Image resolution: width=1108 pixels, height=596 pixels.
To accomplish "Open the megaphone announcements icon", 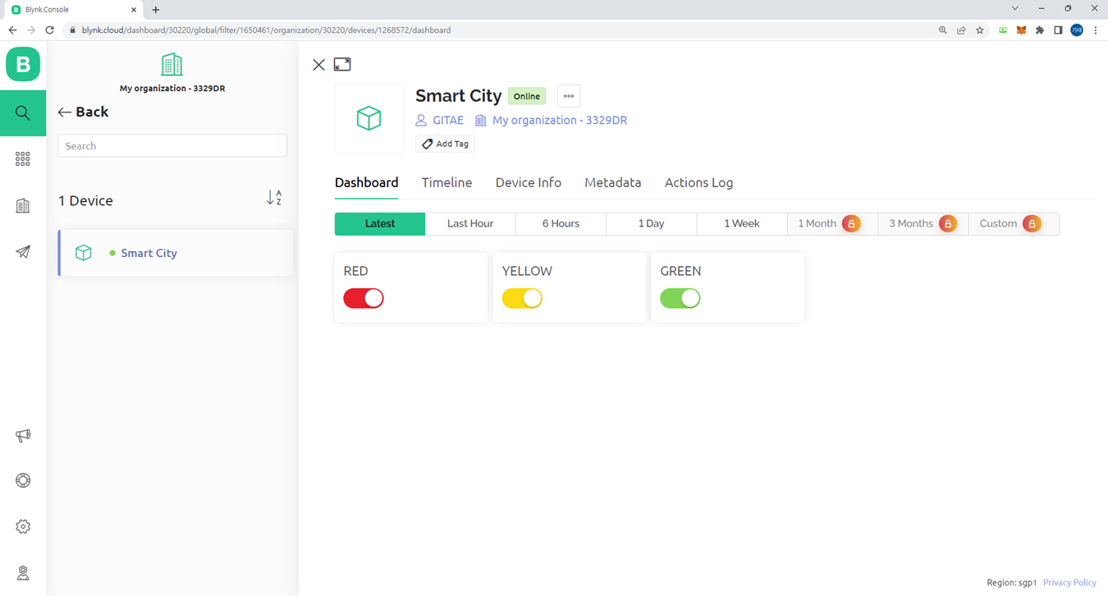I will click(x=23, y=436).
